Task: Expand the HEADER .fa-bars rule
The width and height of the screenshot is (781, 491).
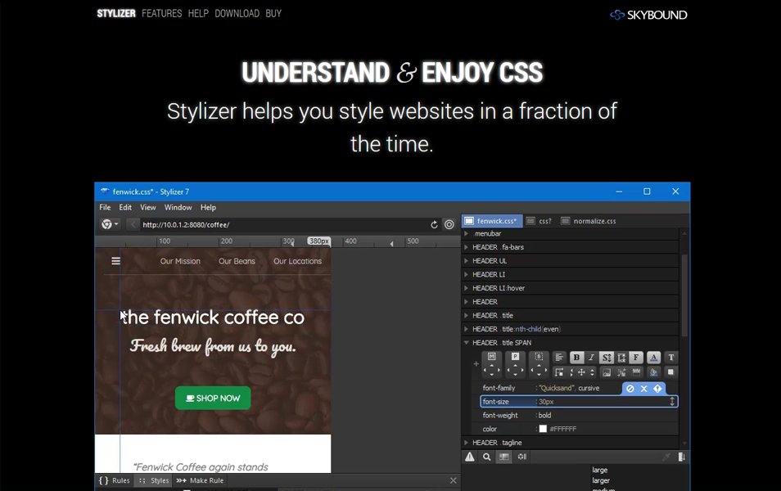Action: 466,247
